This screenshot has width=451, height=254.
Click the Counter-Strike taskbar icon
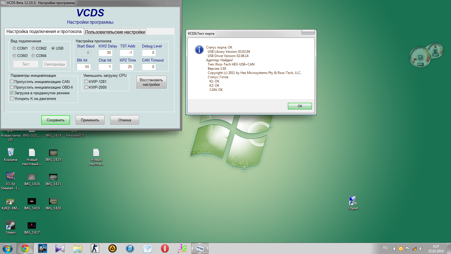click(95, 248)
